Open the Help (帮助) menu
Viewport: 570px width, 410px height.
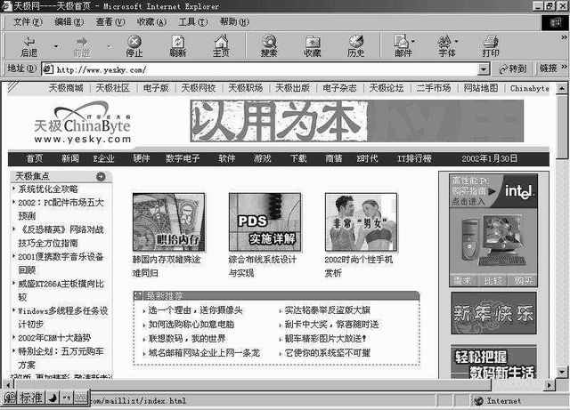234,22
